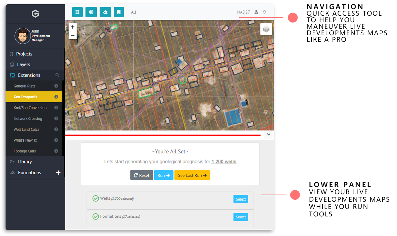Open See Last Run results
397x236 pixels.
[192, 175]
